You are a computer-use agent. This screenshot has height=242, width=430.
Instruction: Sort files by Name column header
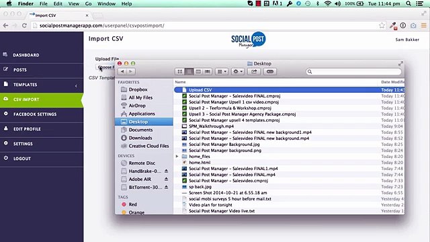pos(180,82)
